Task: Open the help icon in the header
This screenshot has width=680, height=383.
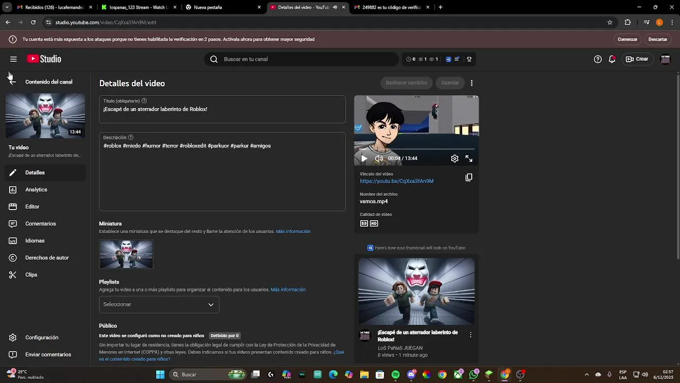Action: [598, 59]
